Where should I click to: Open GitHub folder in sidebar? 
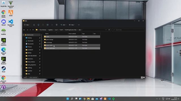(29, 53)
